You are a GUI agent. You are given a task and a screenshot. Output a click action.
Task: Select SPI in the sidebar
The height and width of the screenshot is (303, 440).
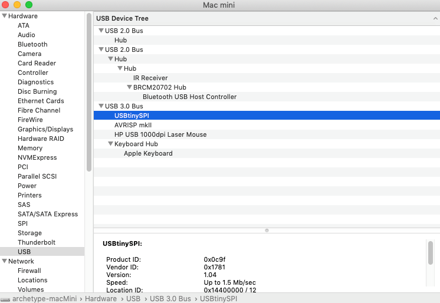click(23, 223)
